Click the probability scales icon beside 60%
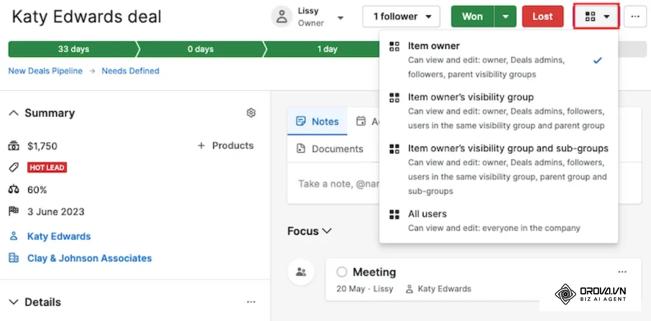The width and height of the screenshot is (651, 321). [14, 189]
